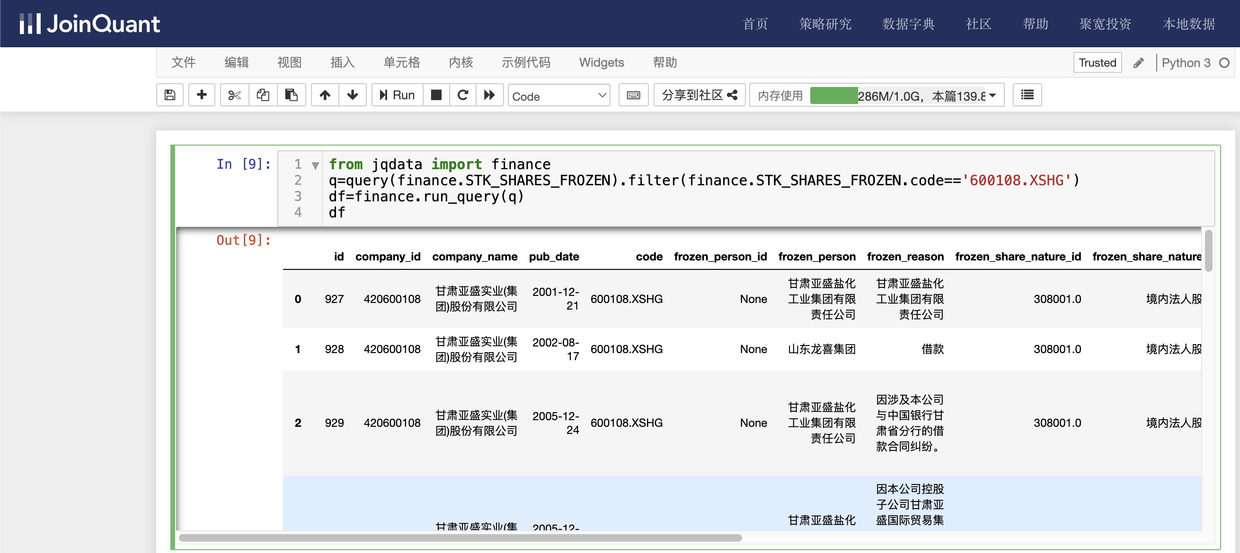
Task: Insert a new cell with plus icon
Action: click(202, 95)
